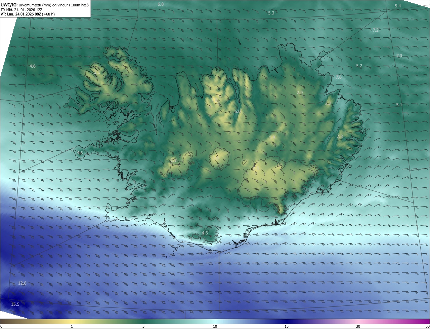Click the initialization time 'IT: Mið. 21. 01. 2026 12Z'
Image resolution: width=430 pixels, height=329 pixels.
click(21, 9)
